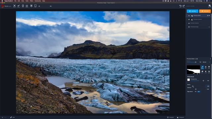Click the Radius value input field
Image resolution: width=212 pixels, height=119 pixels.
tap(208, 86)
